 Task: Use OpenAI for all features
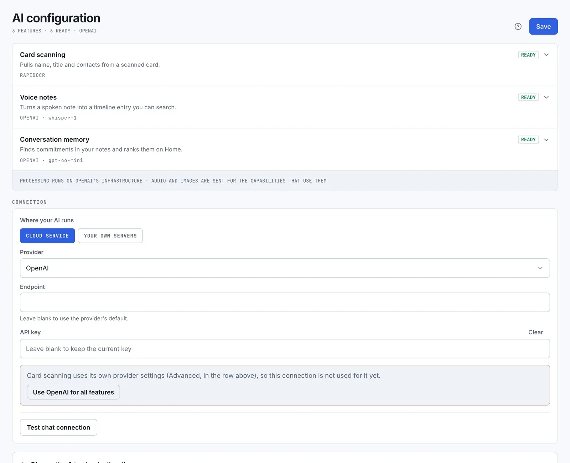[73, 392]
